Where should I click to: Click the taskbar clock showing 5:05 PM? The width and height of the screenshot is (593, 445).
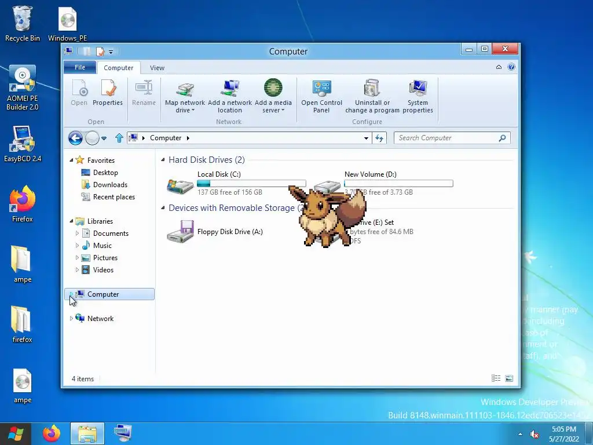pyautogui.click(x=564, y=434)
